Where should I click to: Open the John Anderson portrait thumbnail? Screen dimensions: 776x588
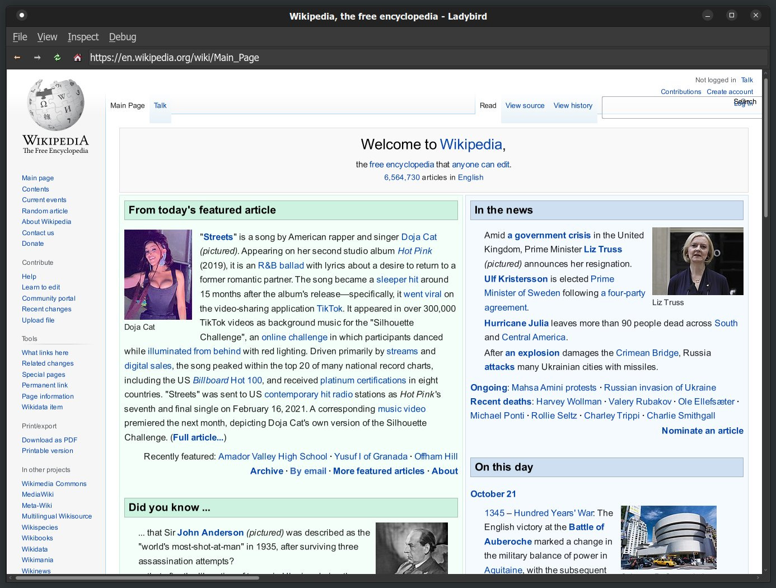click(412, 548)
